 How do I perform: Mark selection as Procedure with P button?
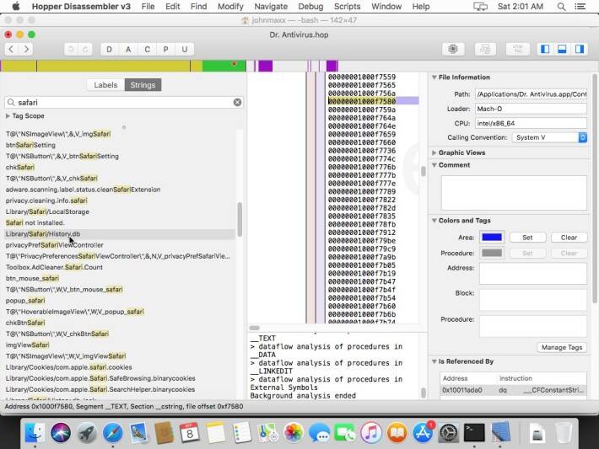(x=166, y=49)
